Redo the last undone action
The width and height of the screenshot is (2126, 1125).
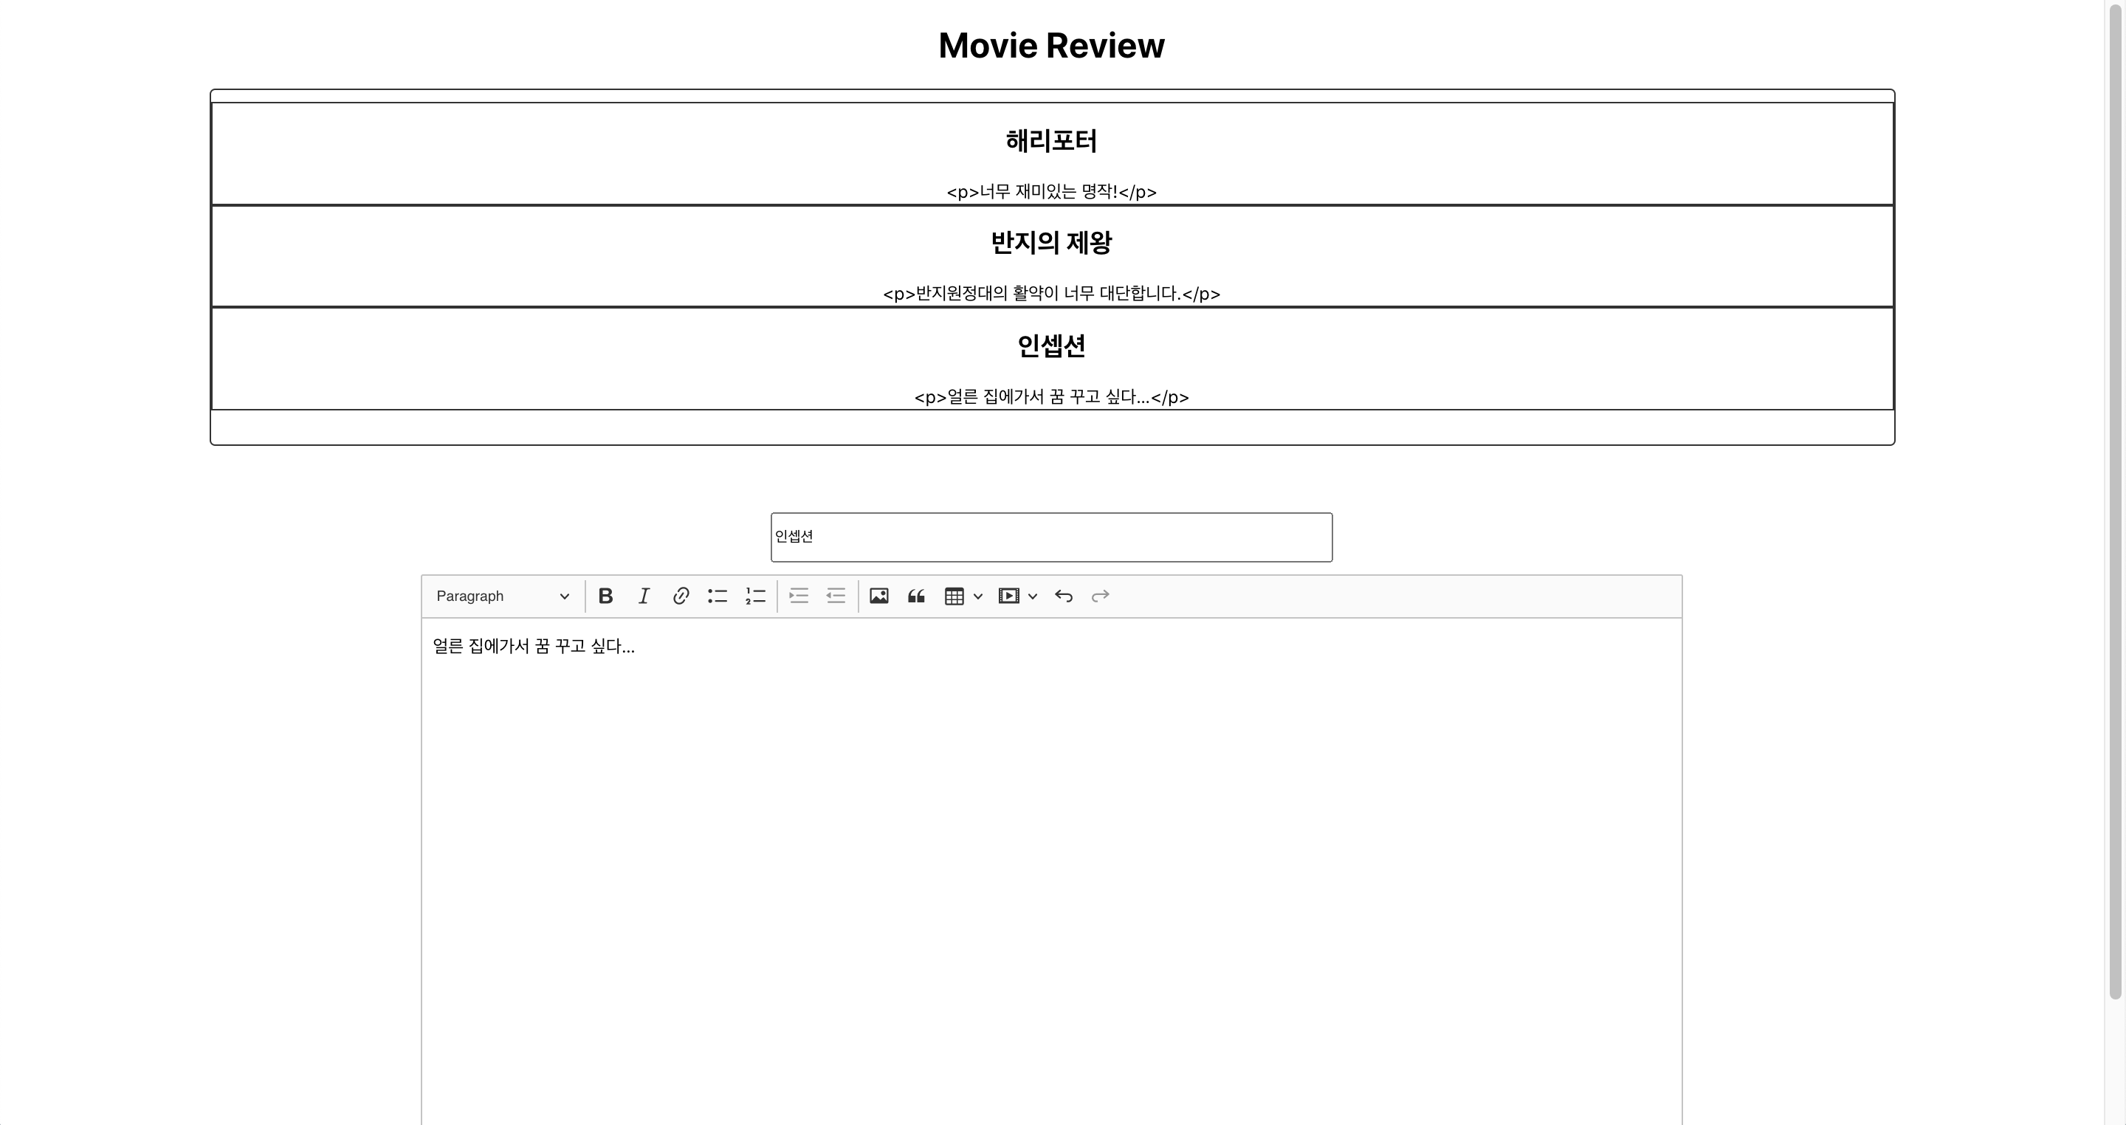1099,595
